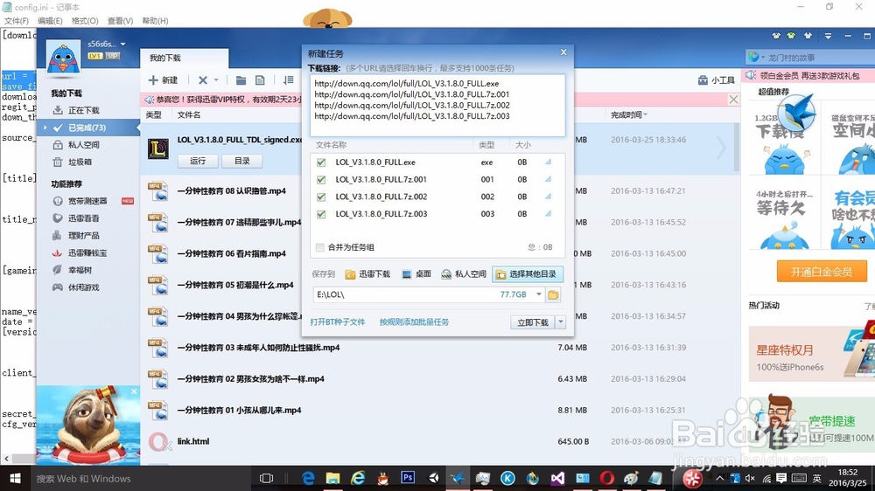This screenshot has width=875, height=491.
Task: Choose 桌面 as save location
Action: (x=416, y=274)
